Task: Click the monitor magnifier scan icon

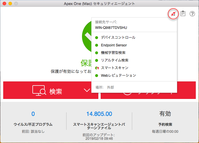Action: (39, 91)
